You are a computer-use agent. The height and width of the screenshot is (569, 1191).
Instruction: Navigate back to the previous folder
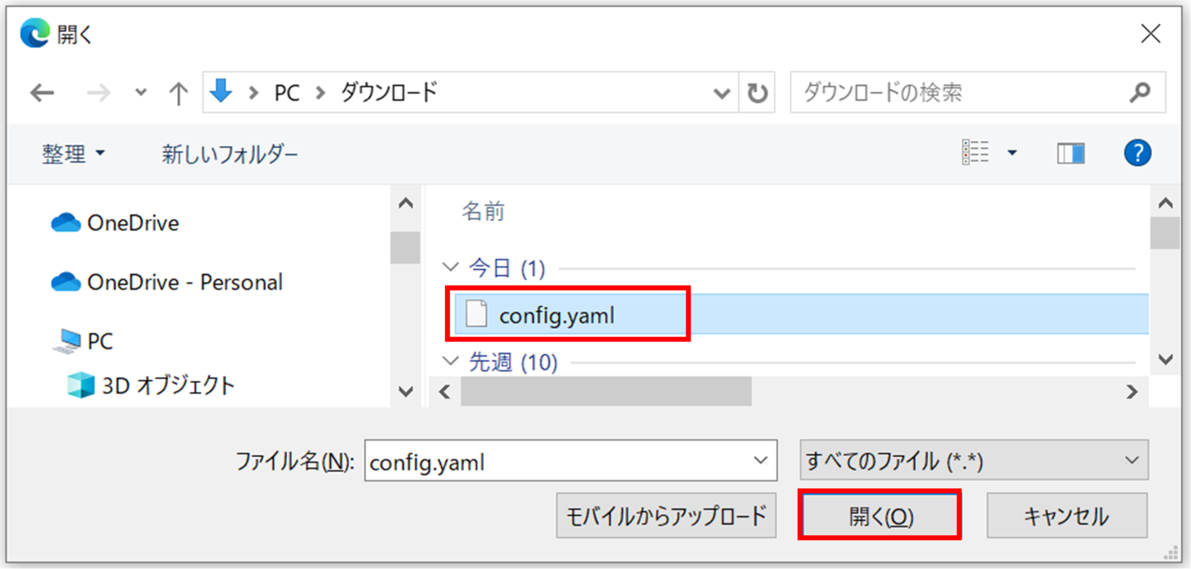[x=41, y=92]
